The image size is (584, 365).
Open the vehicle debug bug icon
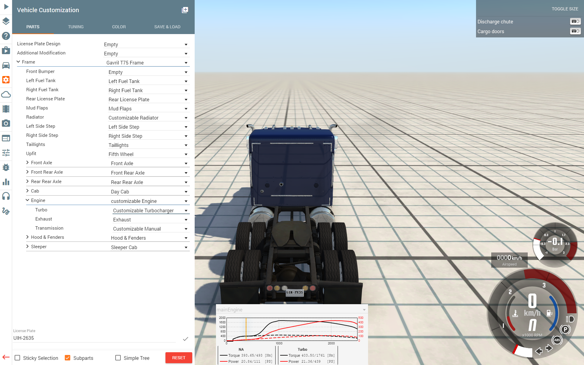click(x=6, y=167)
